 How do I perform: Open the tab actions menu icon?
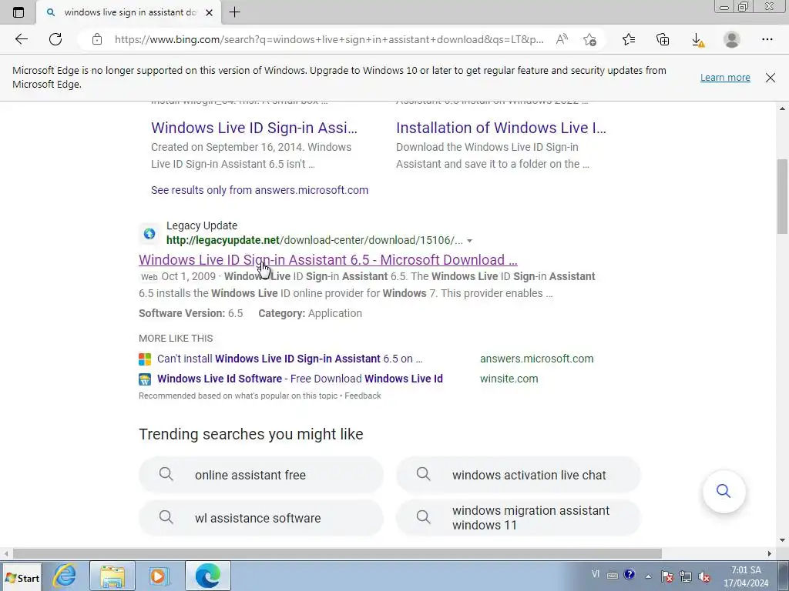click(18, 12)
